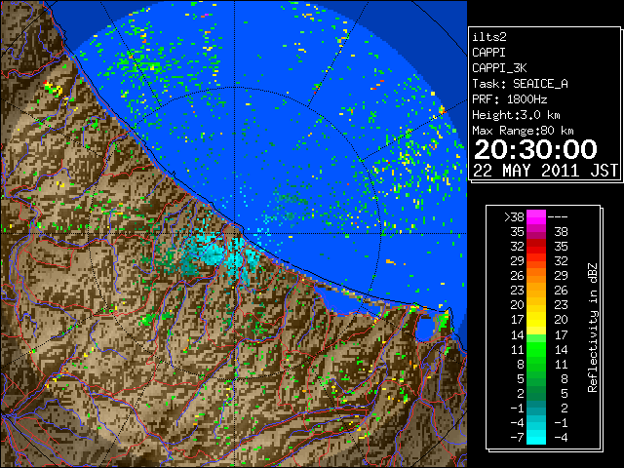This screenshot has height=468, width=624.
Task: Click the 20:30:00 timestamp text
Action: click(535, 149)
